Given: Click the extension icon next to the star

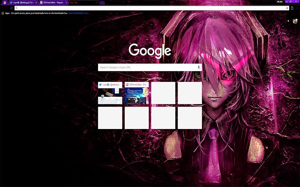Looking at the screenshot, I should pos(292,8).
